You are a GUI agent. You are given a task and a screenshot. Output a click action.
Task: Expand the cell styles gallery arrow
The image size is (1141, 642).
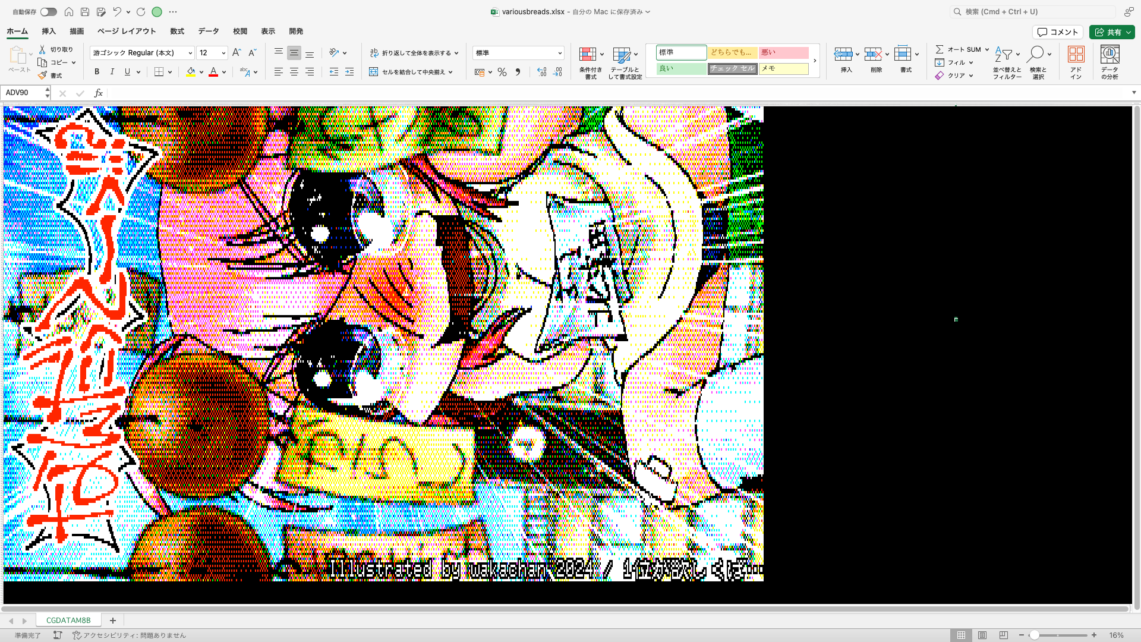(815, 61)
